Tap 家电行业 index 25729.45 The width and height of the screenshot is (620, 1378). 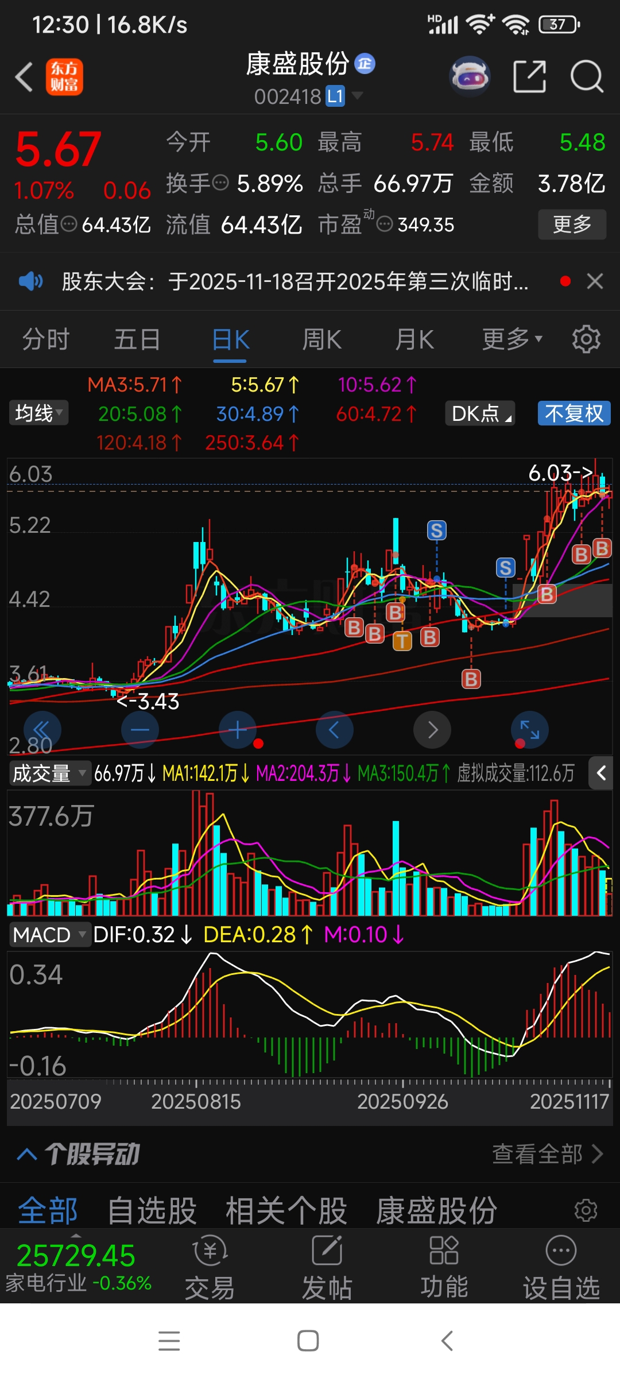coord(78,1268)
